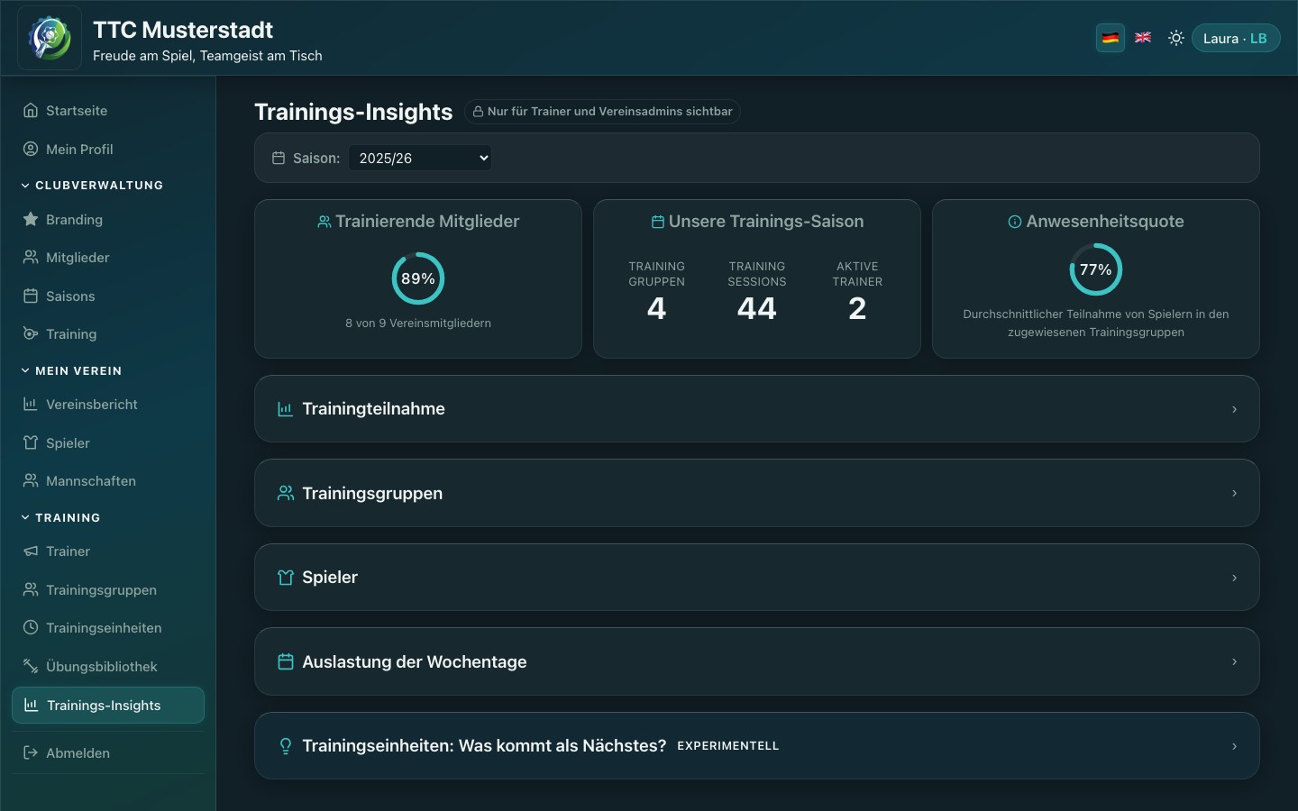The width and height of the screenshot is (1298, 811).
Task: Expand Trainingseinheiten: Was kommt als Nächstes?
Action: pyautogui.click(x=757, y=746)
